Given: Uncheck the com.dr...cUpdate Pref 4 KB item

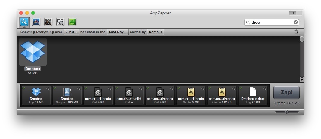Looking at the screenshot, I should [86, 88].
